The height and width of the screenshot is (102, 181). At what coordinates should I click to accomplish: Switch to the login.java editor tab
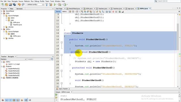click(131, 8)
